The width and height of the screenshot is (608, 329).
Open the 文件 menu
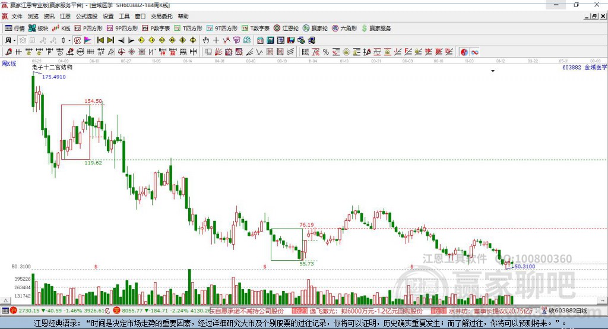[17, 16]
